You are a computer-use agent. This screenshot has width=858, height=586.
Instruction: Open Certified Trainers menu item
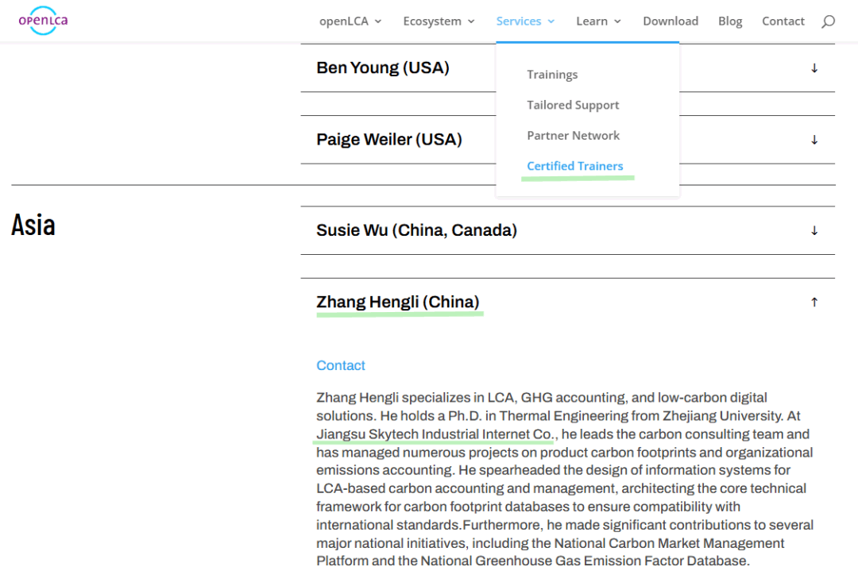click(574, 166)
